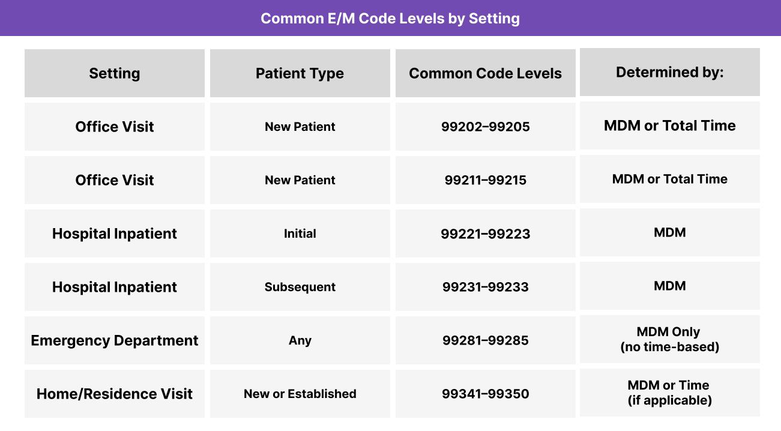
Task: Select the Setting column header
Action: click(x=115, y=73)
